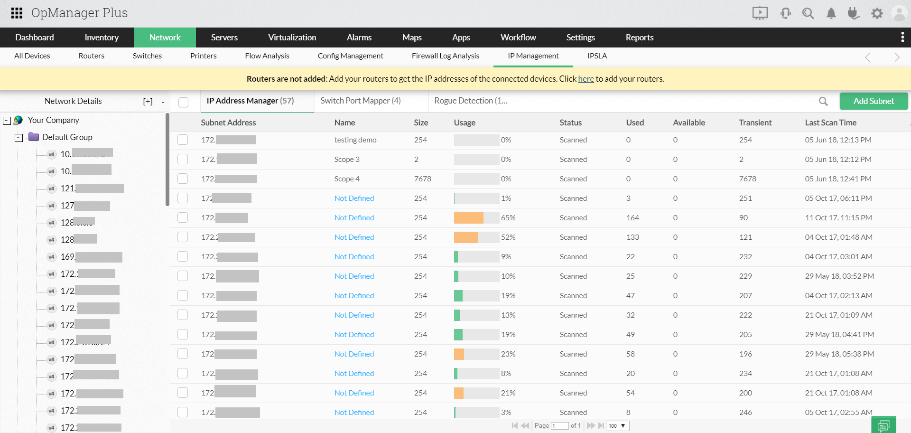911x433 pixels.
Task: Click the global search magnifier icon
Action: click(x=808, y=13)
